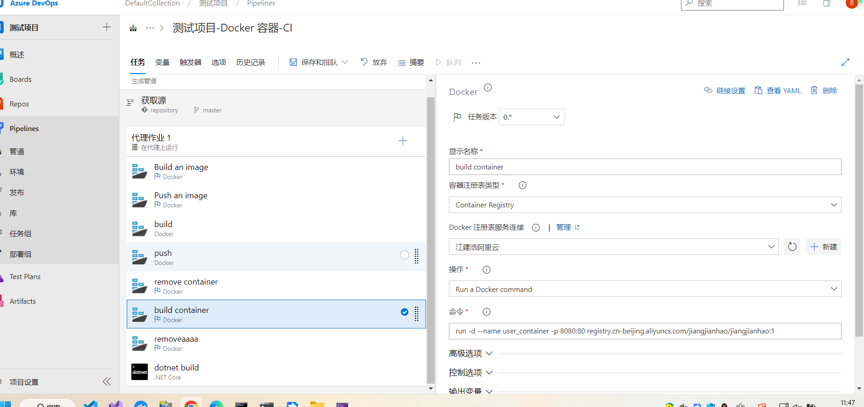Open Visual Studio Code from the taskbar
The width and height of the screenshot is (864, 407).
click(91, 404)
